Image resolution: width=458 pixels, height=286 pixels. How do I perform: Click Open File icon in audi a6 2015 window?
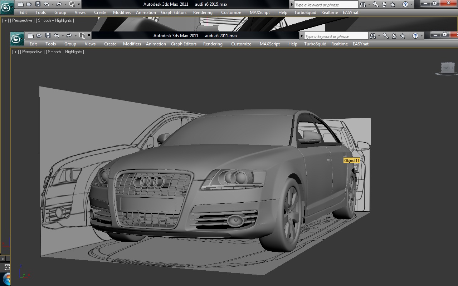(29, 4)
